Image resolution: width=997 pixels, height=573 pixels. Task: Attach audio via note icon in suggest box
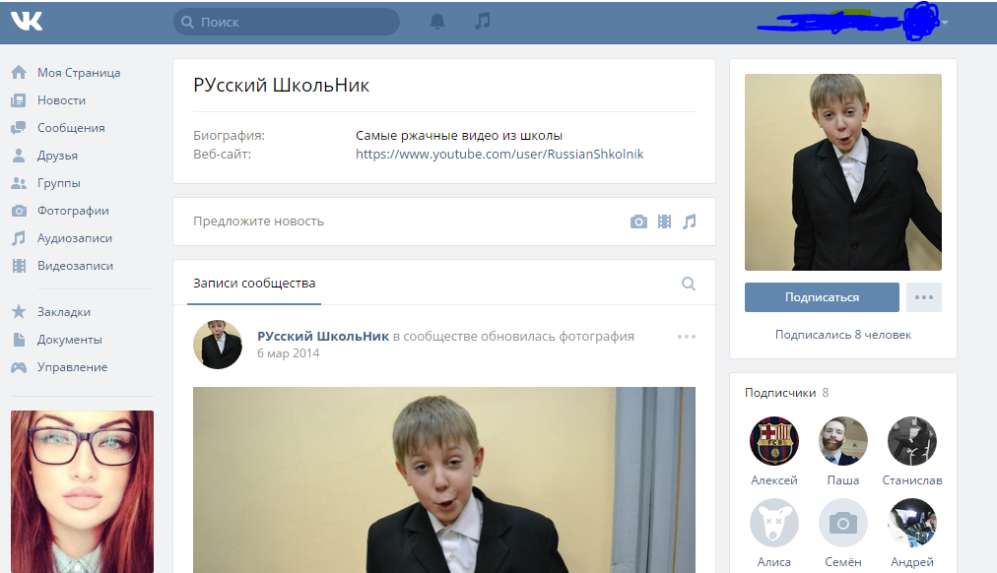pyautogui.click(x=690, y=222)
